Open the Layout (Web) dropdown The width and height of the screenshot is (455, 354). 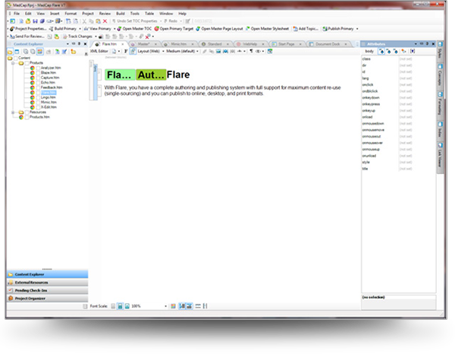(163, 51)
